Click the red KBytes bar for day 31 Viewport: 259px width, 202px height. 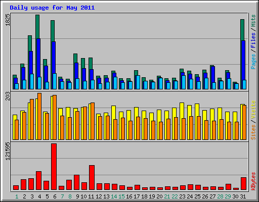(243, 184)
